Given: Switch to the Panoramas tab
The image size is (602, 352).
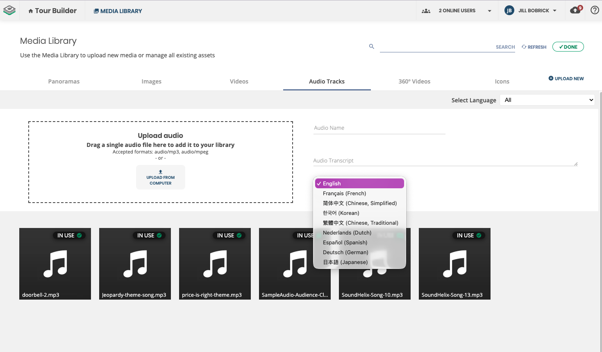Looking at the screenshot, I should 64,81.
